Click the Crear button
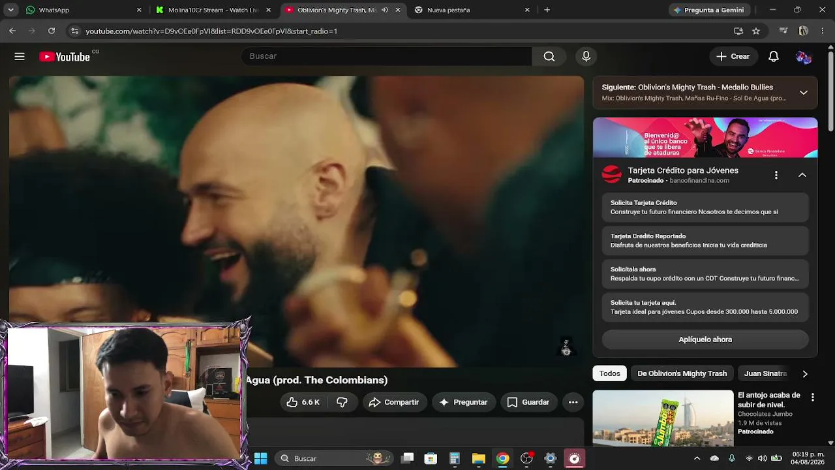This screenshot has width=835, height=470. pyautogui.click(x=733, y=56)
